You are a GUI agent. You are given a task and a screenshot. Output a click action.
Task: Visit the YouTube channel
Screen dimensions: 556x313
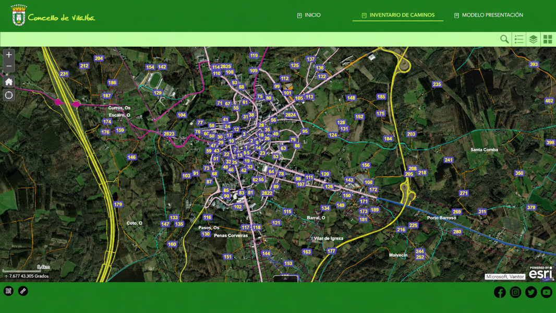coord(547,292)
